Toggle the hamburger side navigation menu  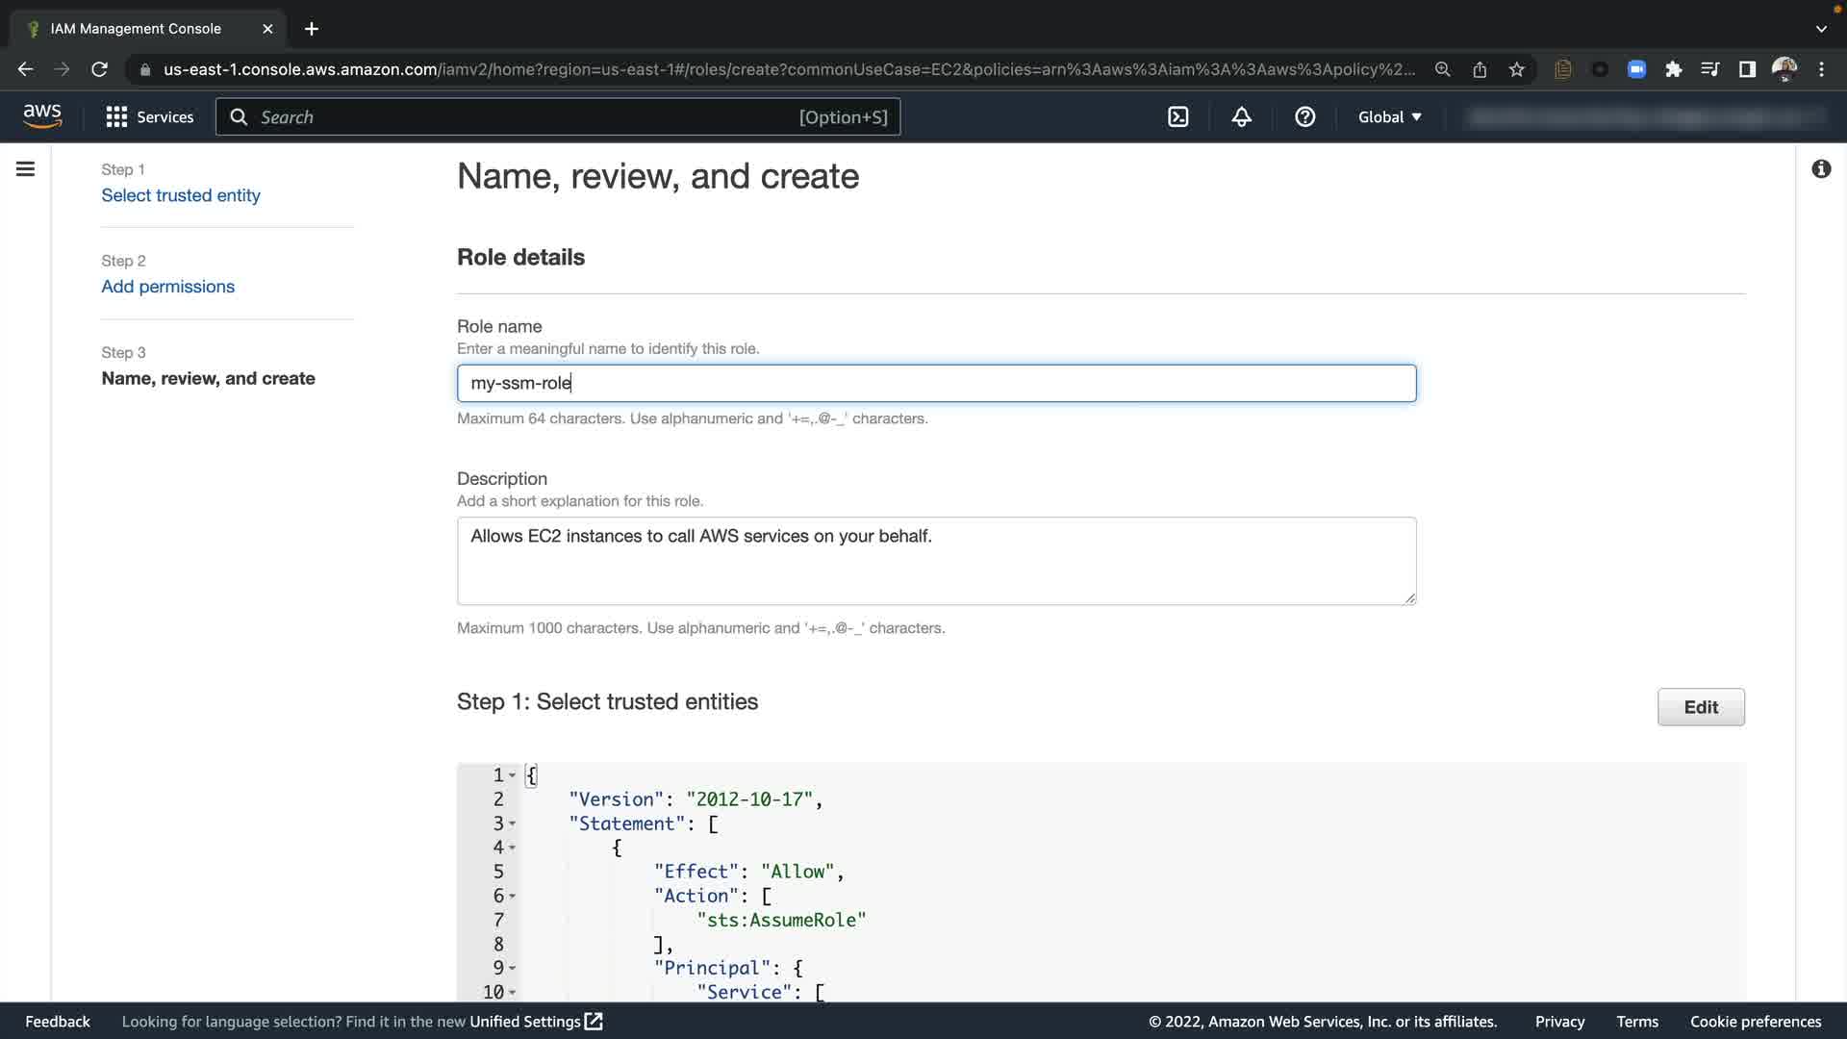point(26,169)
